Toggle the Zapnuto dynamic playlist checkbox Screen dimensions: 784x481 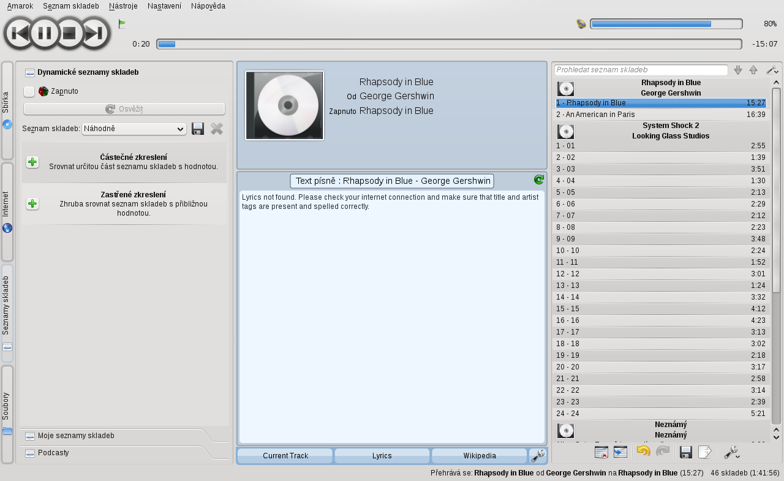click(29, 91)
